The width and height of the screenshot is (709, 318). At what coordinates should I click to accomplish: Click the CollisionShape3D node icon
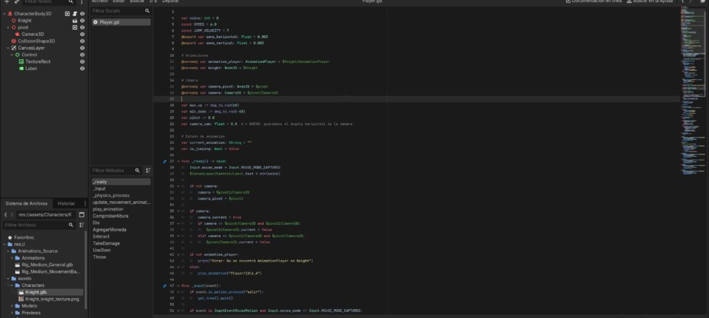(14, 41)
